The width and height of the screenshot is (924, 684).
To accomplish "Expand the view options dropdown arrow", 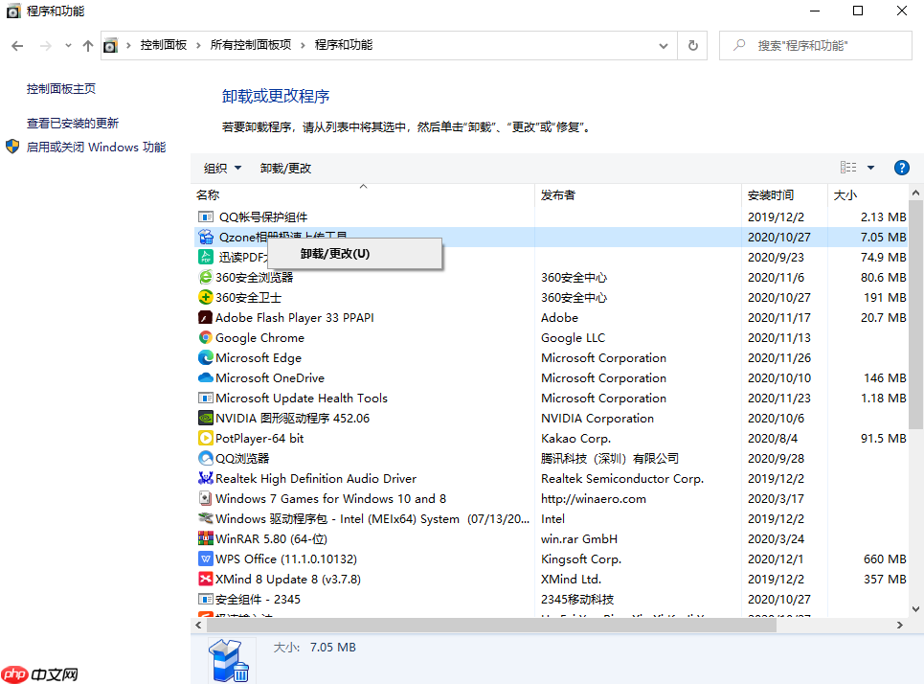I will [x=871, y=168].
